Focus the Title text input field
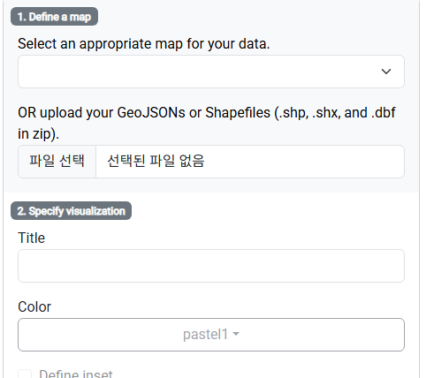 [211, 266]
